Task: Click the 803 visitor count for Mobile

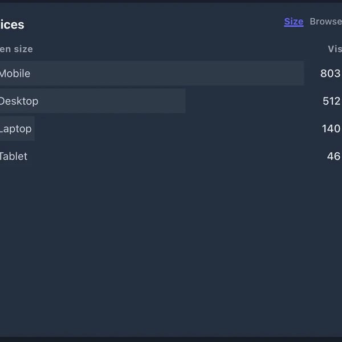Action: click(331, 74)
